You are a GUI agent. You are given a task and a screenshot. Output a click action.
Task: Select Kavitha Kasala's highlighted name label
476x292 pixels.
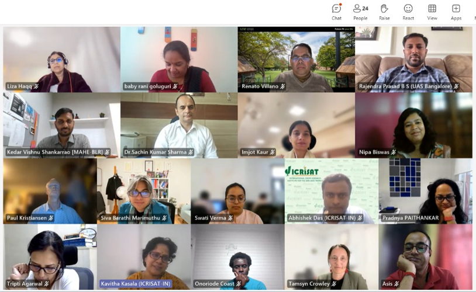coord(136,284)
